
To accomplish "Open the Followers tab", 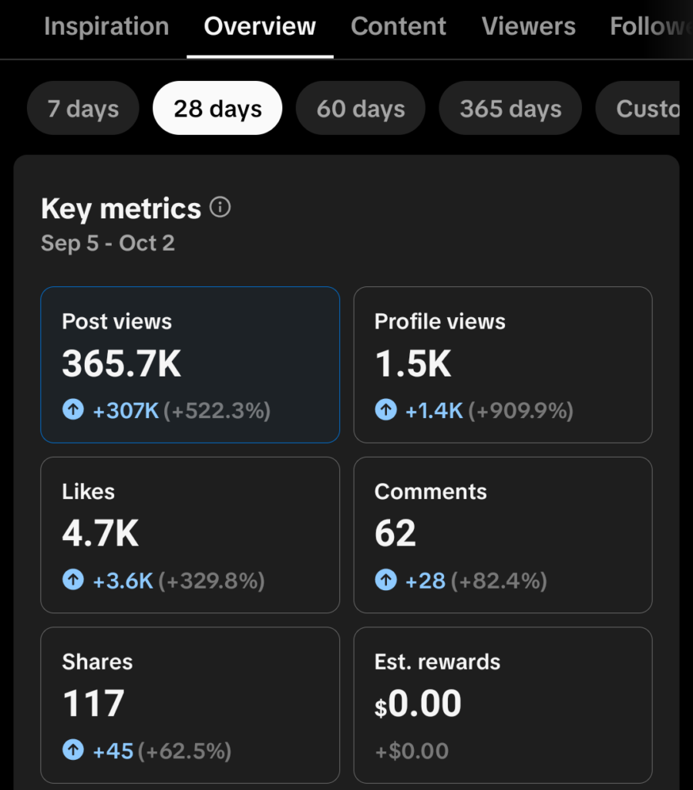I will [x=651, y=26].
